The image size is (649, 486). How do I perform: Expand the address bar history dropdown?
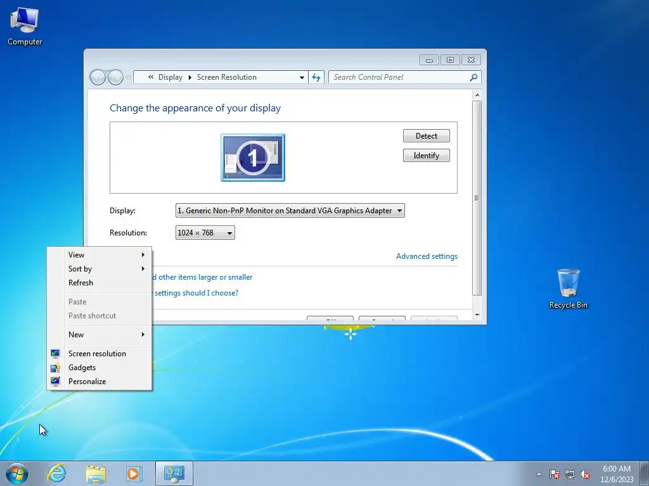click(x=302, y=77)
